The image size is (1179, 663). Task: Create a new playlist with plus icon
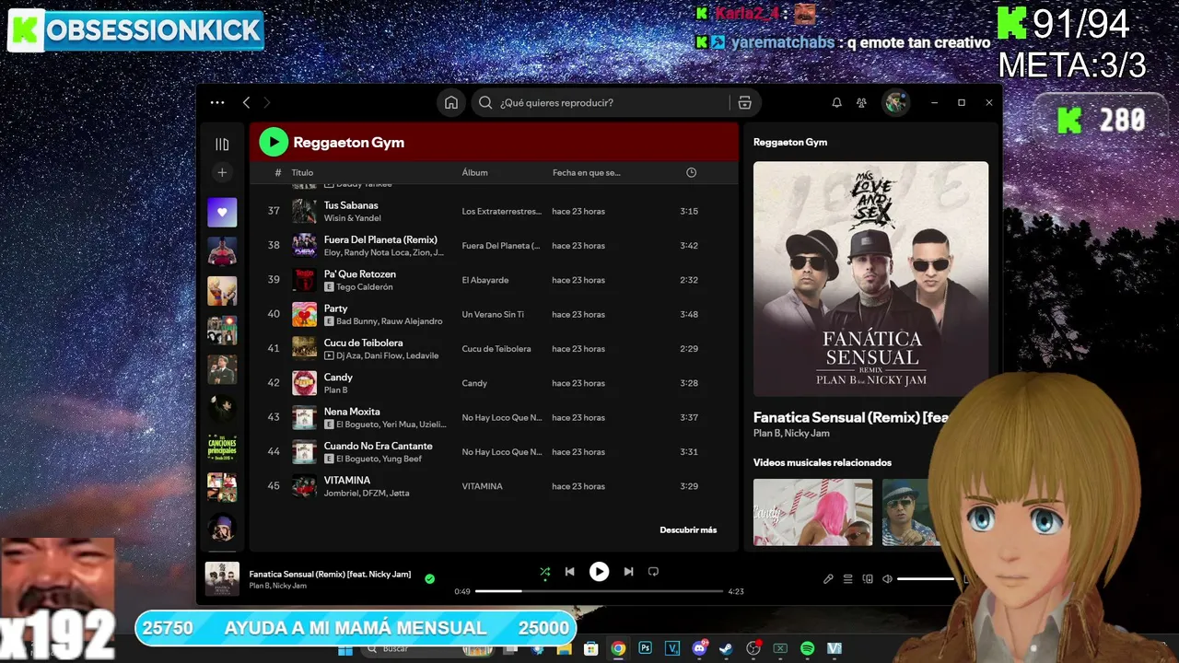point(222,172)
